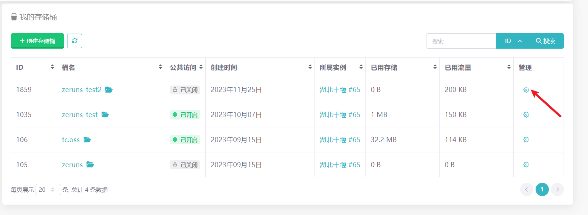Viewport: 588px width, 215px height.
Task: Open tc.oss bucket name link
Action: (71, 140)
